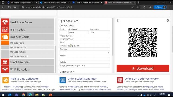The width and height of the screenshot is (173, 97).
Task: Open the Healthcare Codes heart icon
Action: [5, 22]
